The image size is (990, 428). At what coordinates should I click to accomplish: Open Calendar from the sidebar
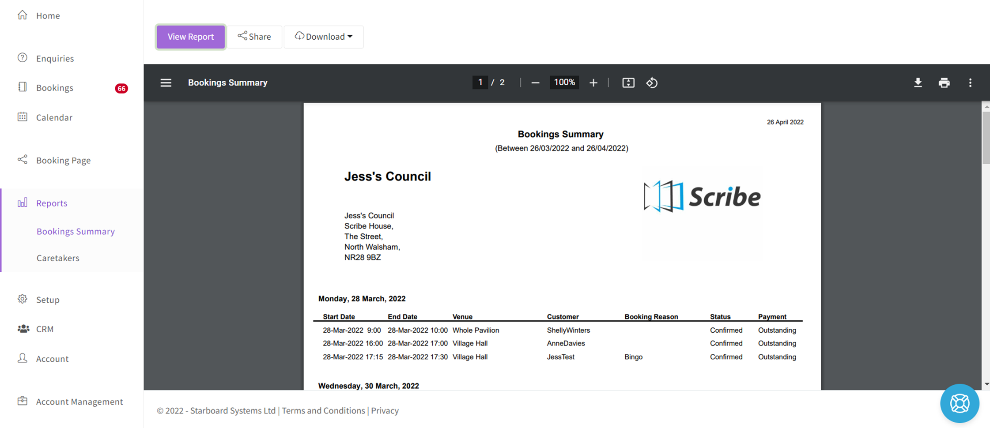(x=54, y=117)
